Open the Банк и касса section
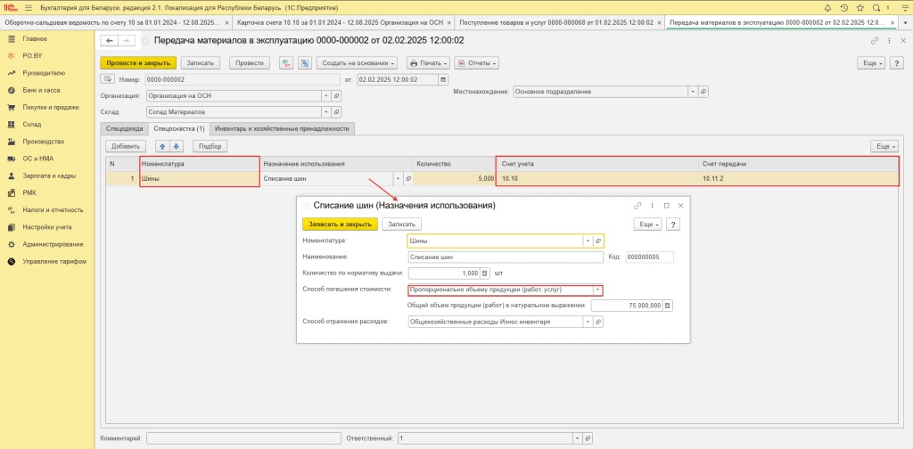The width and height of the screenshot is (913, 449). coord(41,91)
